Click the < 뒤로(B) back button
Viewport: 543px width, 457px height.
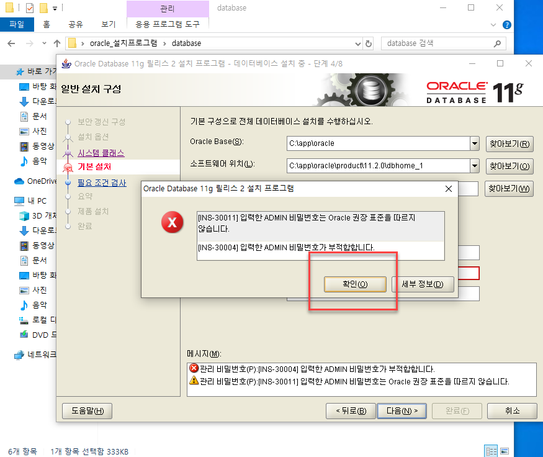351,411
